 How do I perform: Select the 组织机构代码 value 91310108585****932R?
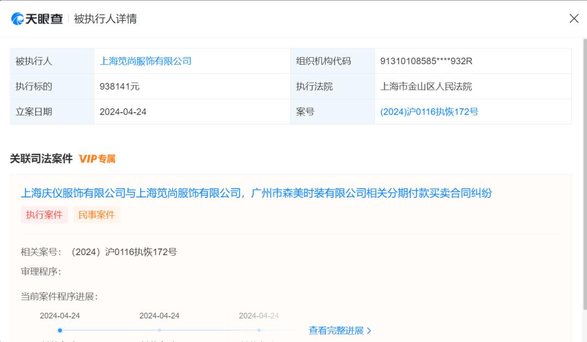(x=426, y=61)
